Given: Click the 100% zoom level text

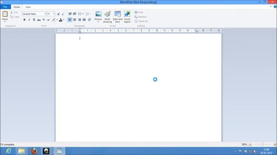Looking at the screenshot, I should pos(244,145).
